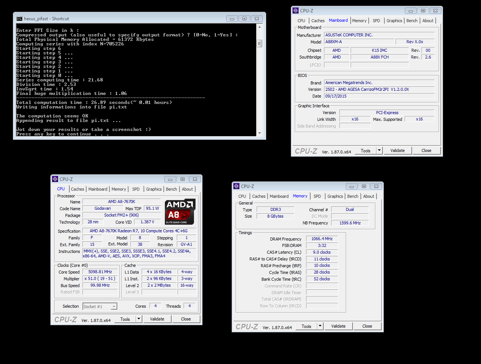Click the CAS# Latency 9.0 clocks value
The image size is (481, 364).
322,252
